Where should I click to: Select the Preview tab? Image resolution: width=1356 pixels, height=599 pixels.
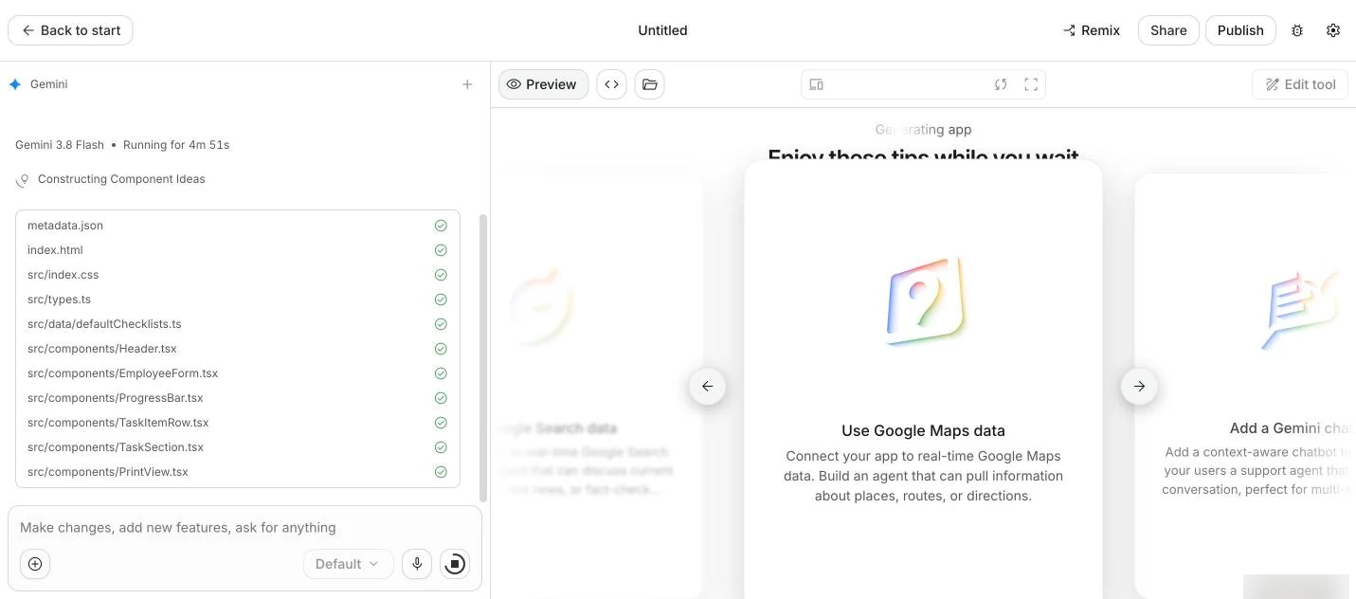543,84
